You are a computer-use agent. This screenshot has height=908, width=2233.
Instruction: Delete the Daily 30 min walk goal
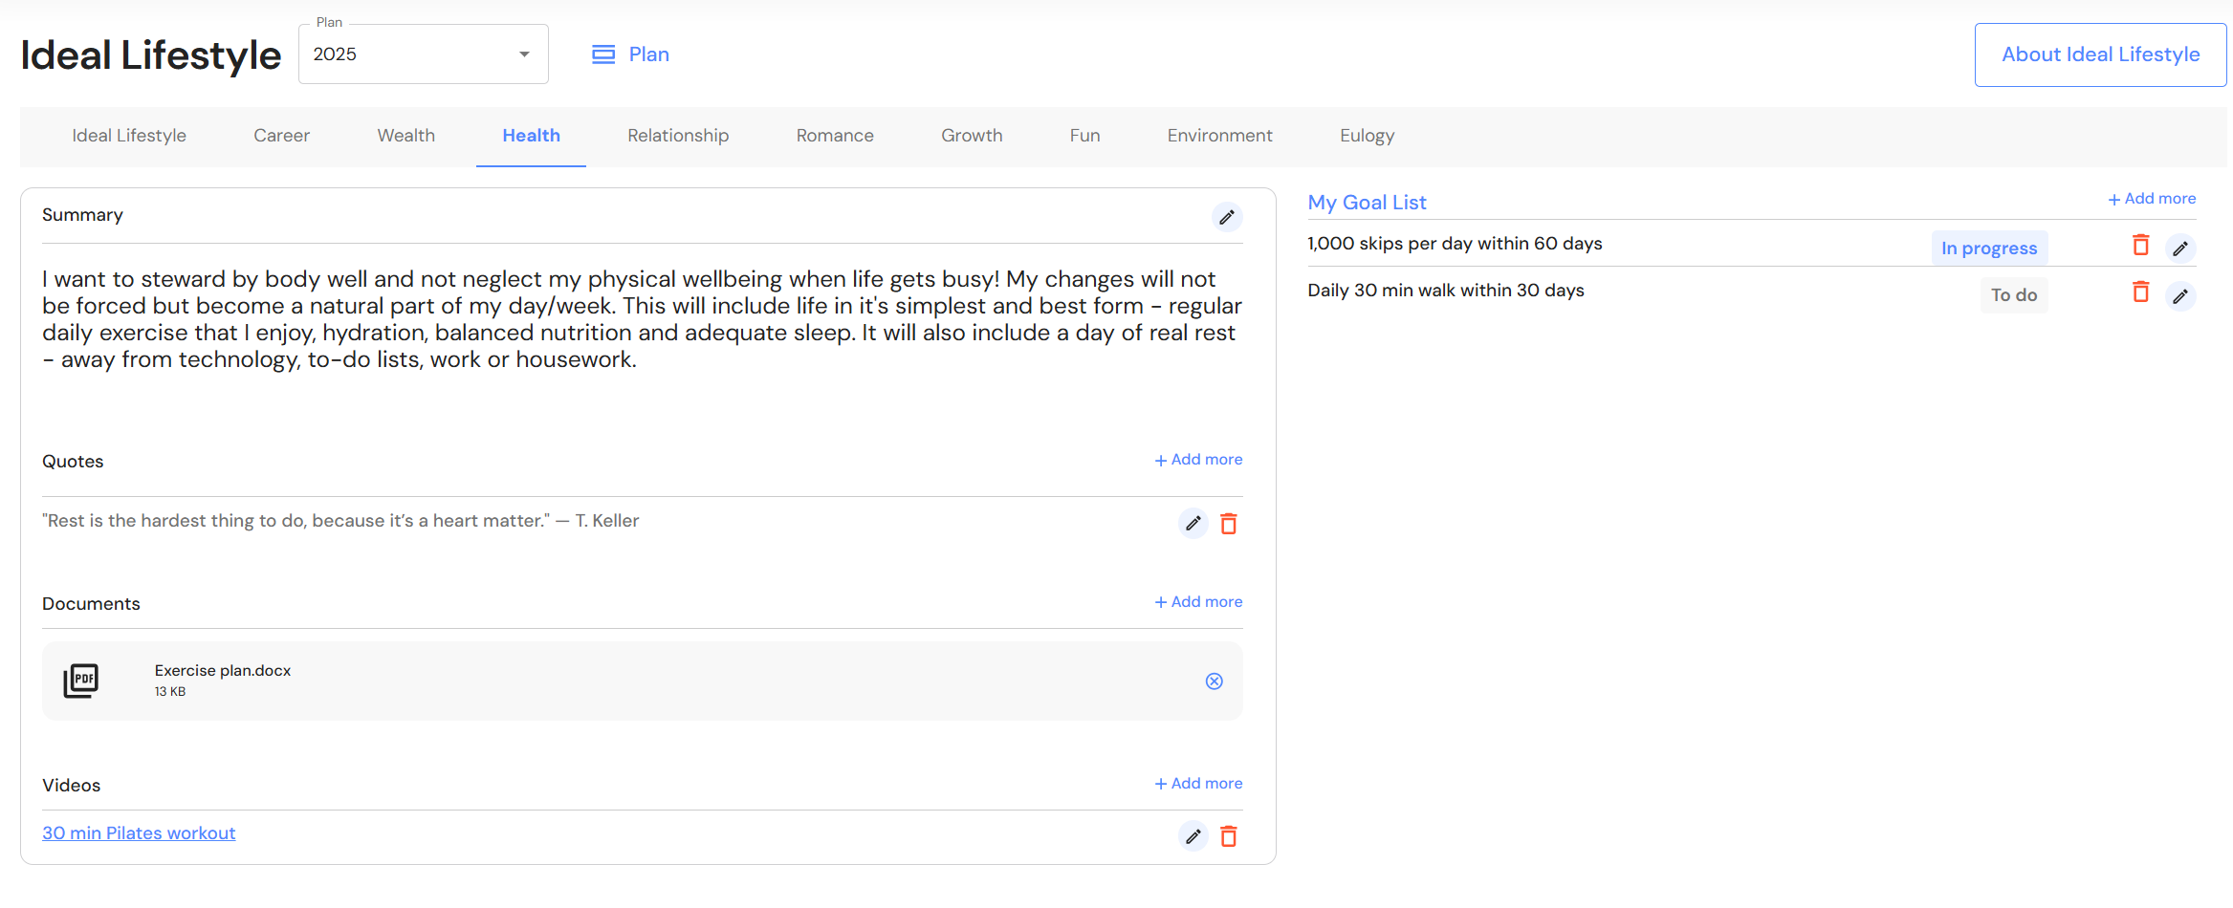pyautogui.click(x=2141, y=292)
